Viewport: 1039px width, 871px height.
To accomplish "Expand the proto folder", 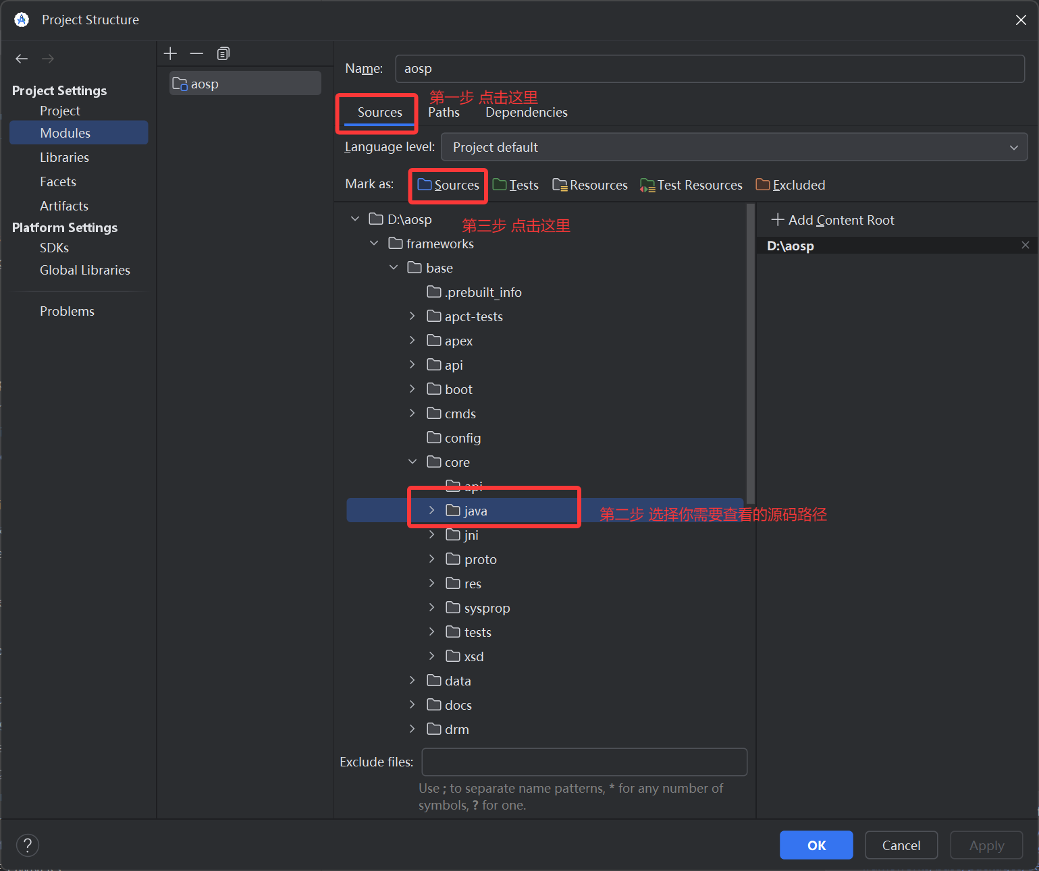I will coord(432,559).
